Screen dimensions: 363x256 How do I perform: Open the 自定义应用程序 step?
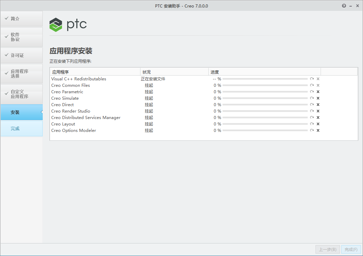coord(21,94)
